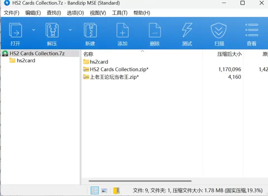Select HS2 Cards Collection.7z tree root
The width and height of the screenshot is (268, 196).
40,53
